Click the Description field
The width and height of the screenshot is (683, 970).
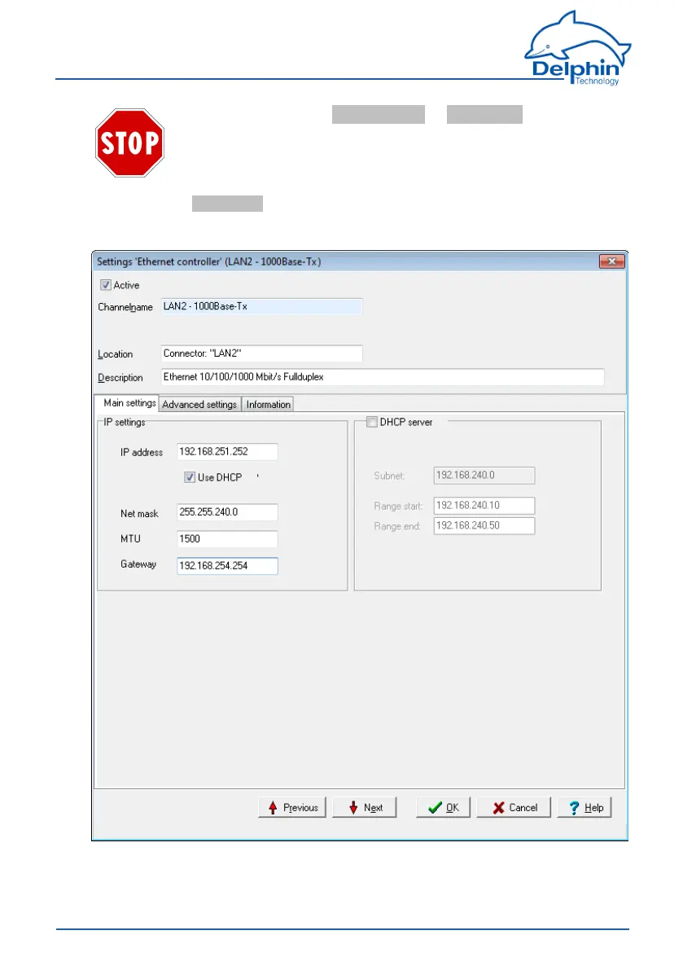(x=383, y=377)
